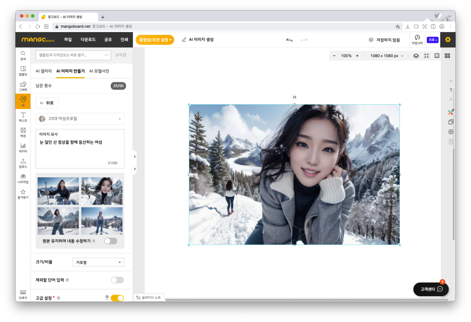Click the undo arrow in top bar
Image resolution: width=471 pixels, height=322 pixels.
click(289, 40)
